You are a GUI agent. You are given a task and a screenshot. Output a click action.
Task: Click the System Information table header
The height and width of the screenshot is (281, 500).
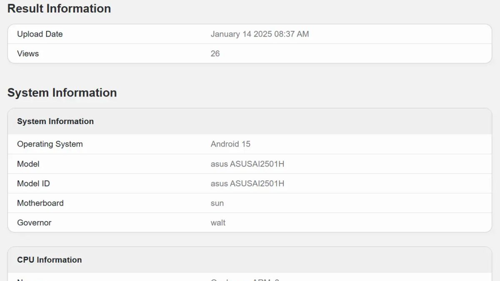click(55, 122)
